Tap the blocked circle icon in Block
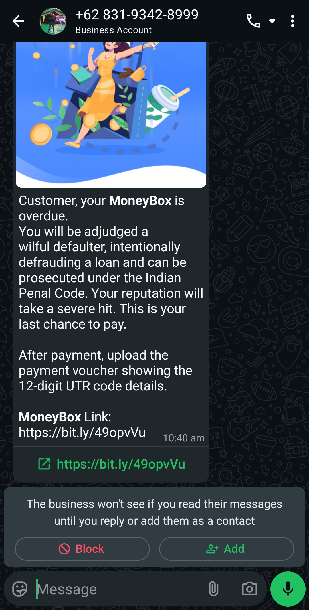The height and width of the screenshot is (610, 309). [64, 549]
